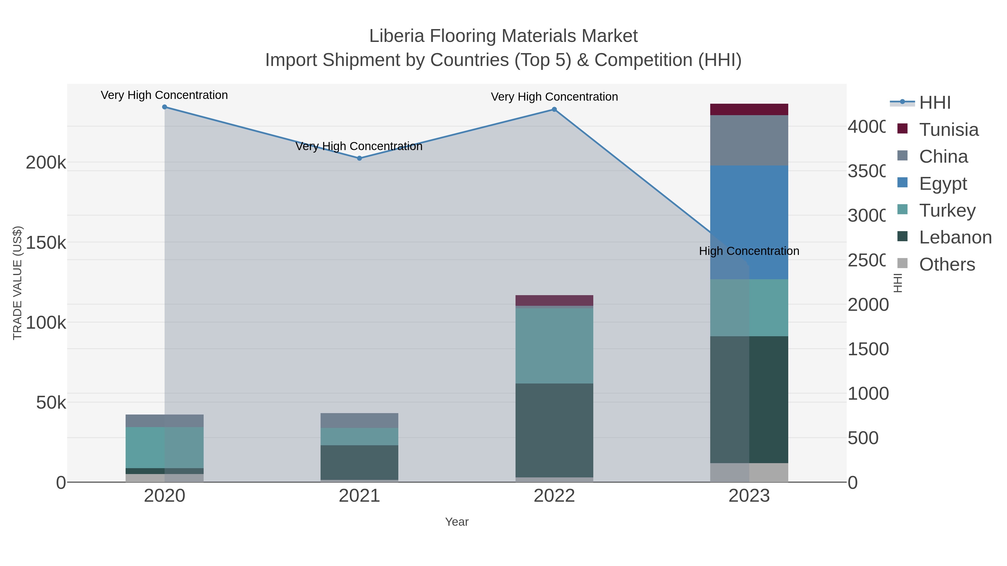
Task: Click the 2020 HHI data point marker
Action: click(164, 107)
